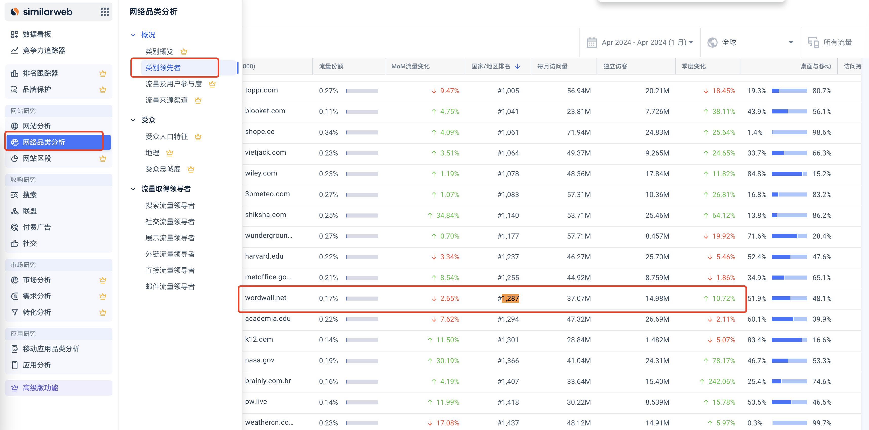Click sort arrow on 国家/地区排名 column
This screenshot has height=430, width=869.
coord(518,66)
